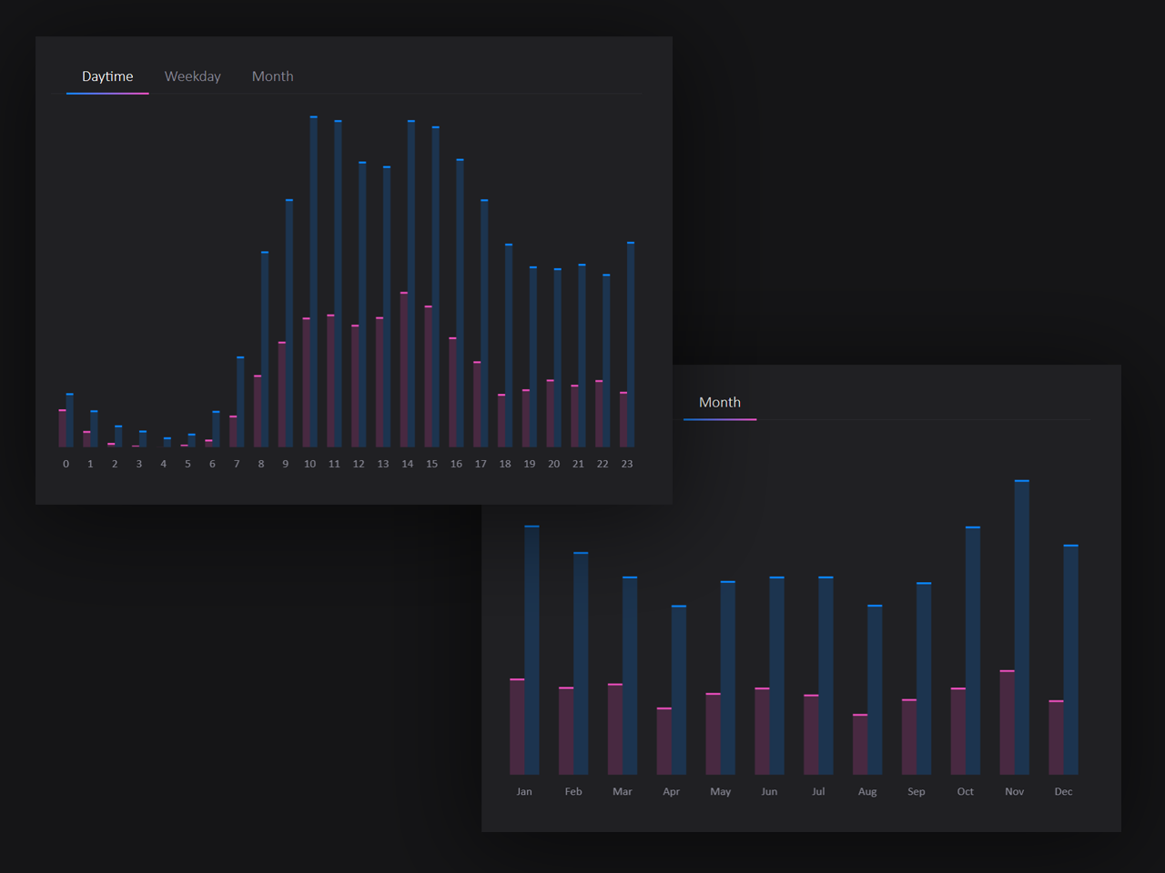Select the Jul month label
Viewport: 1165px width, 873px height.
(817, 791)
